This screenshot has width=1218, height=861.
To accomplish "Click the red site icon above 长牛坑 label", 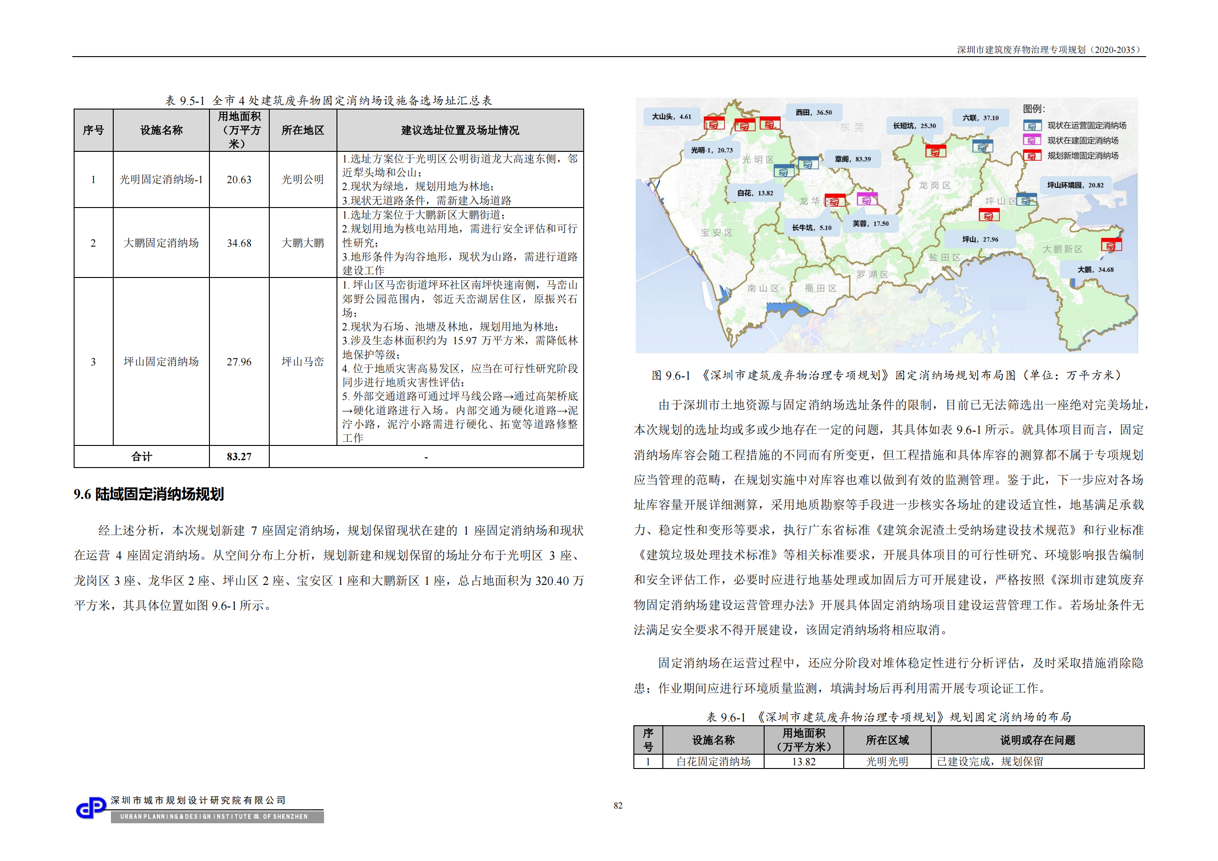I will click(x=835, y=200).
